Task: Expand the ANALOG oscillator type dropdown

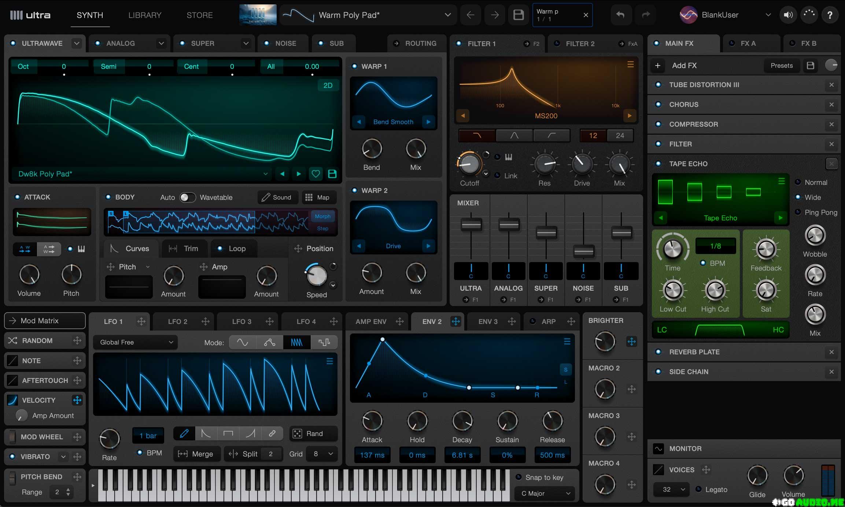Action: click(x=161, y=43)
